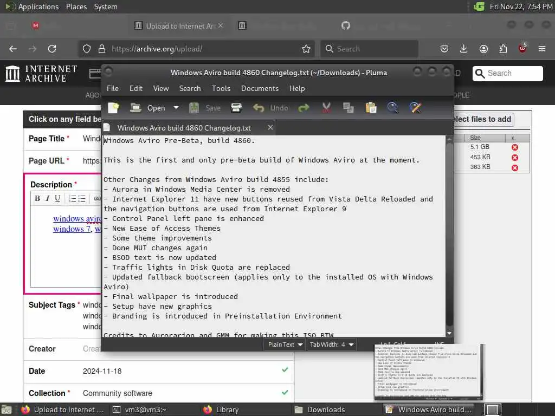The image size is (555, 416).
Task: Click the Collection value Community software
Action: [117, 393]
